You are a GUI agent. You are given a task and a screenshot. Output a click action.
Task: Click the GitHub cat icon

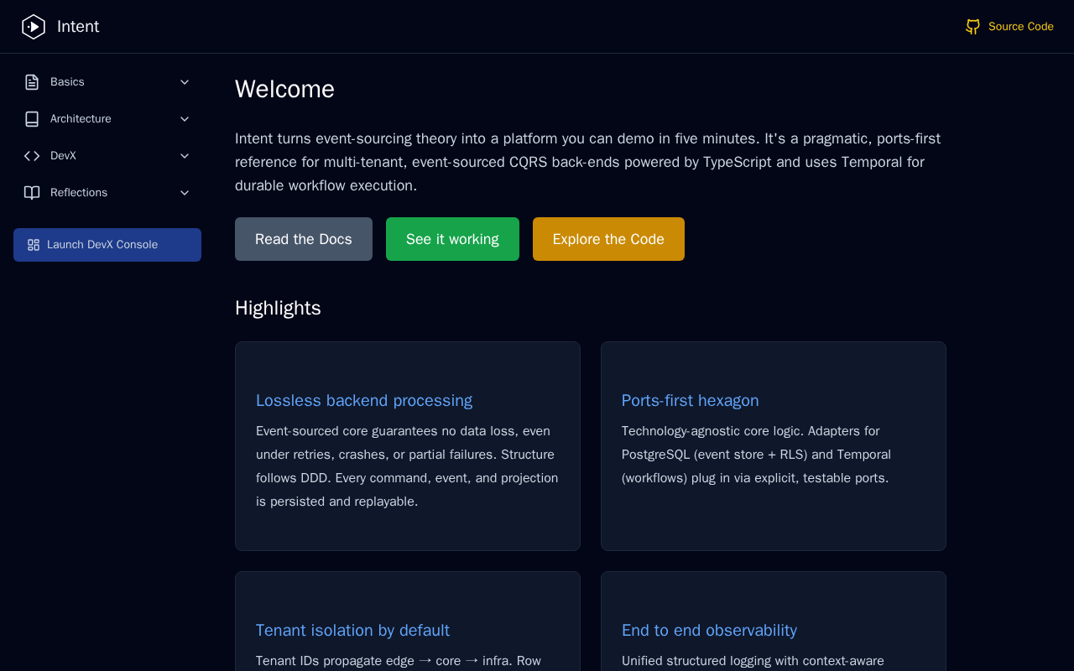[x=972, y=27]
